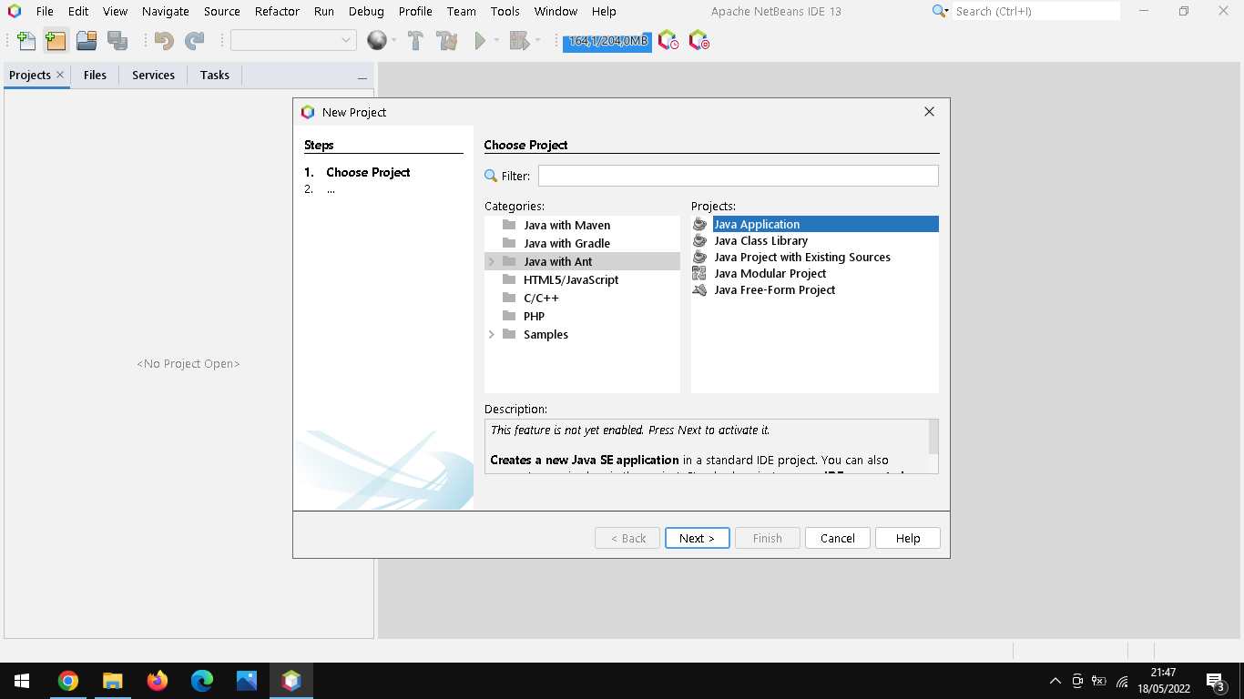Screen dimensions: 1244x699
Task: Click the Profile IDE clock icon
Action: click(668, 40)
